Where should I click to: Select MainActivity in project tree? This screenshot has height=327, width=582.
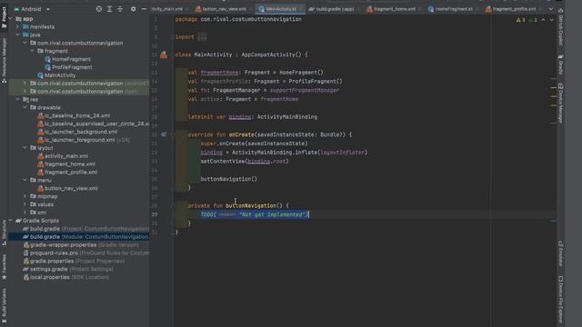60,75
